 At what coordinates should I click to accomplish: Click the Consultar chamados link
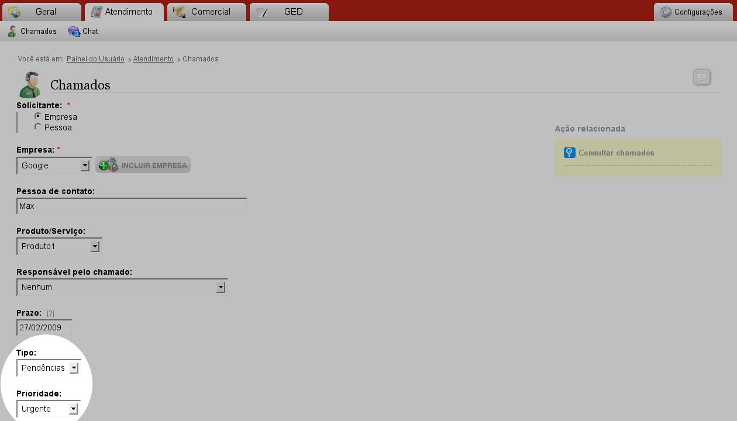pos(616,153)
